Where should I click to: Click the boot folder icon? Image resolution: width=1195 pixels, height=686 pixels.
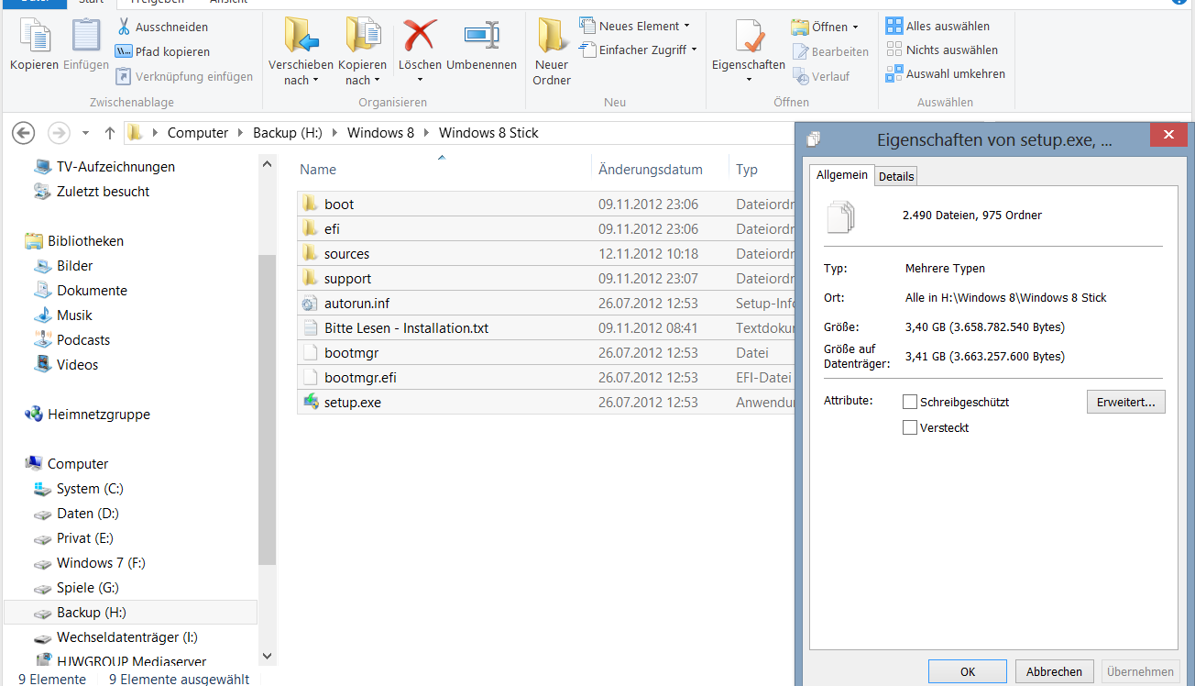[309, 204]
